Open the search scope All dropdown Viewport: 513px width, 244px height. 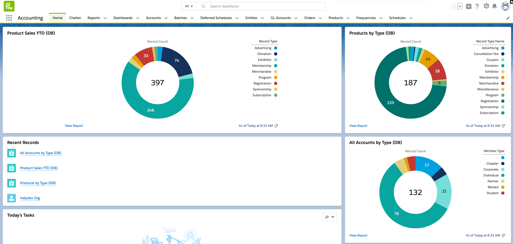tap(189, 6)
